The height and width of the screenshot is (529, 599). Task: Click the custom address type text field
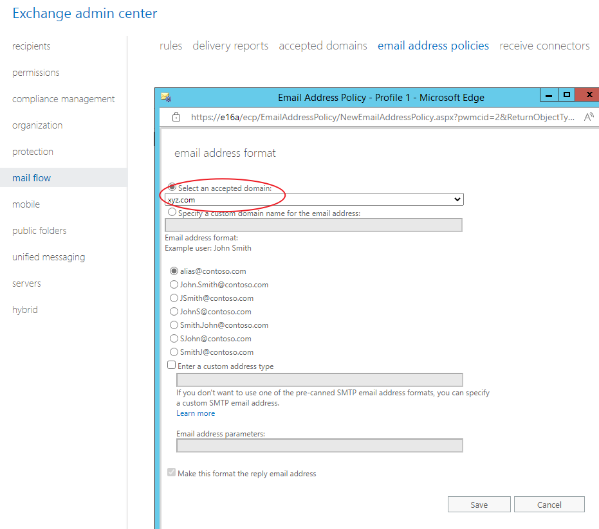tap(320, 380)
